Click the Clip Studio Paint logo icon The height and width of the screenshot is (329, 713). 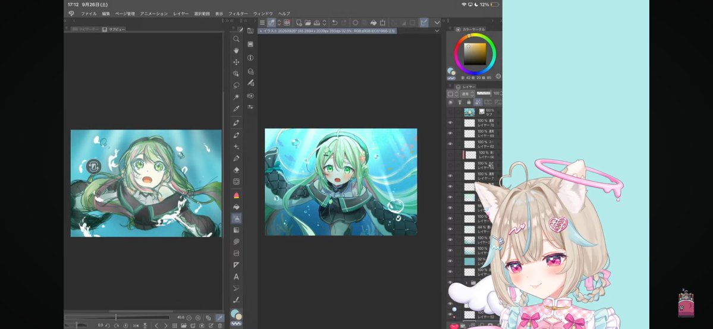click(x=71, y=14)
